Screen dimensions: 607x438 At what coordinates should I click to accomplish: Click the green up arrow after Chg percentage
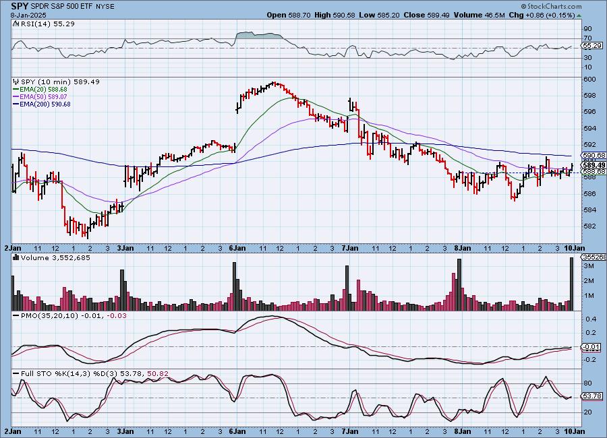579,15
